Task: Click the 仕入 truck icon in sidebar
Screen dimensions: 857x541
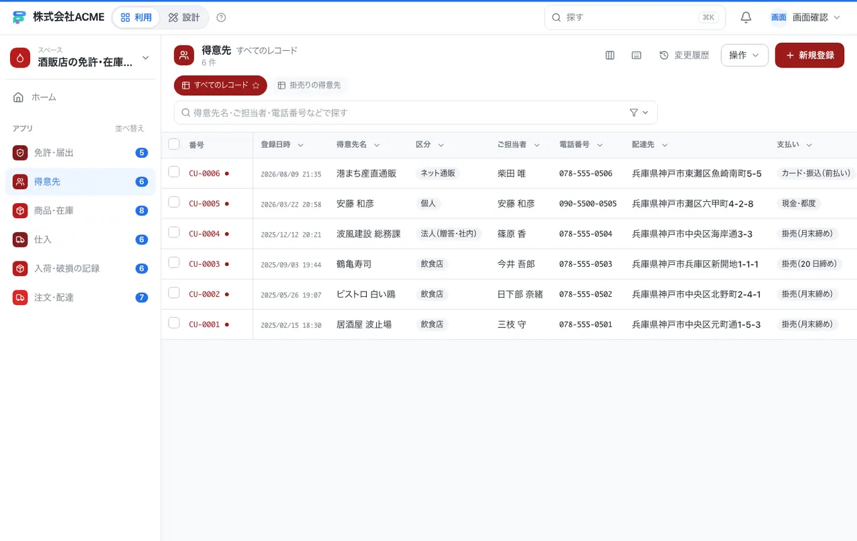Action: [x=20, y=239]
